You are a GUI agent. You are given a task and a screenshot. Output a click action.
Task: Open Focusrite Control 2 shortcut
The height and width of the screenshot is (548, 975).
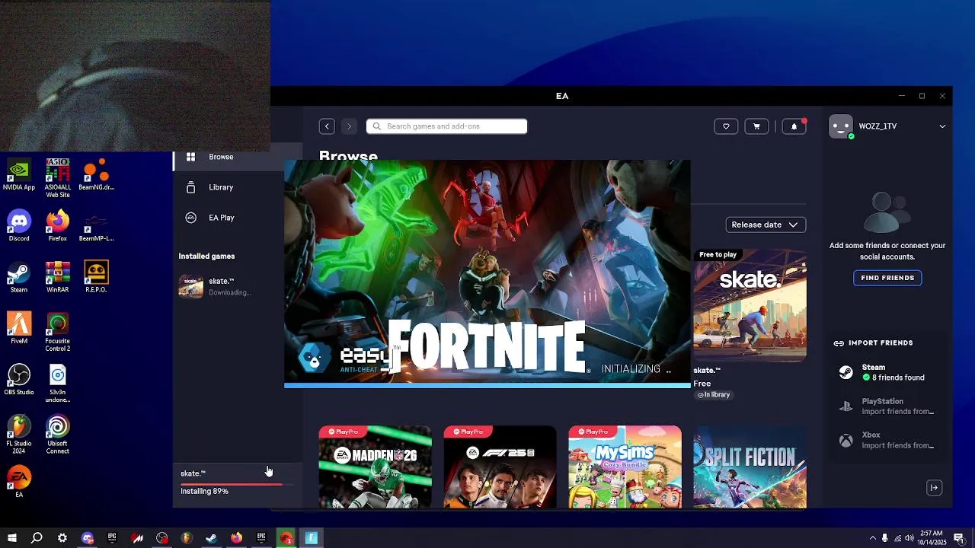coord(57,332)
